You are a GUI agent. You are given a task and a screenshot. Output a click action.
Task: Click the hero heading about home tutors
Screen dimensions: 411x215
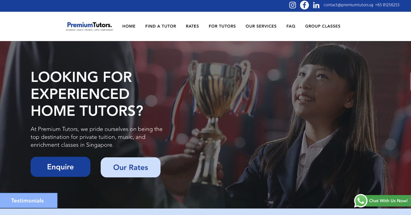click(87, 94)
